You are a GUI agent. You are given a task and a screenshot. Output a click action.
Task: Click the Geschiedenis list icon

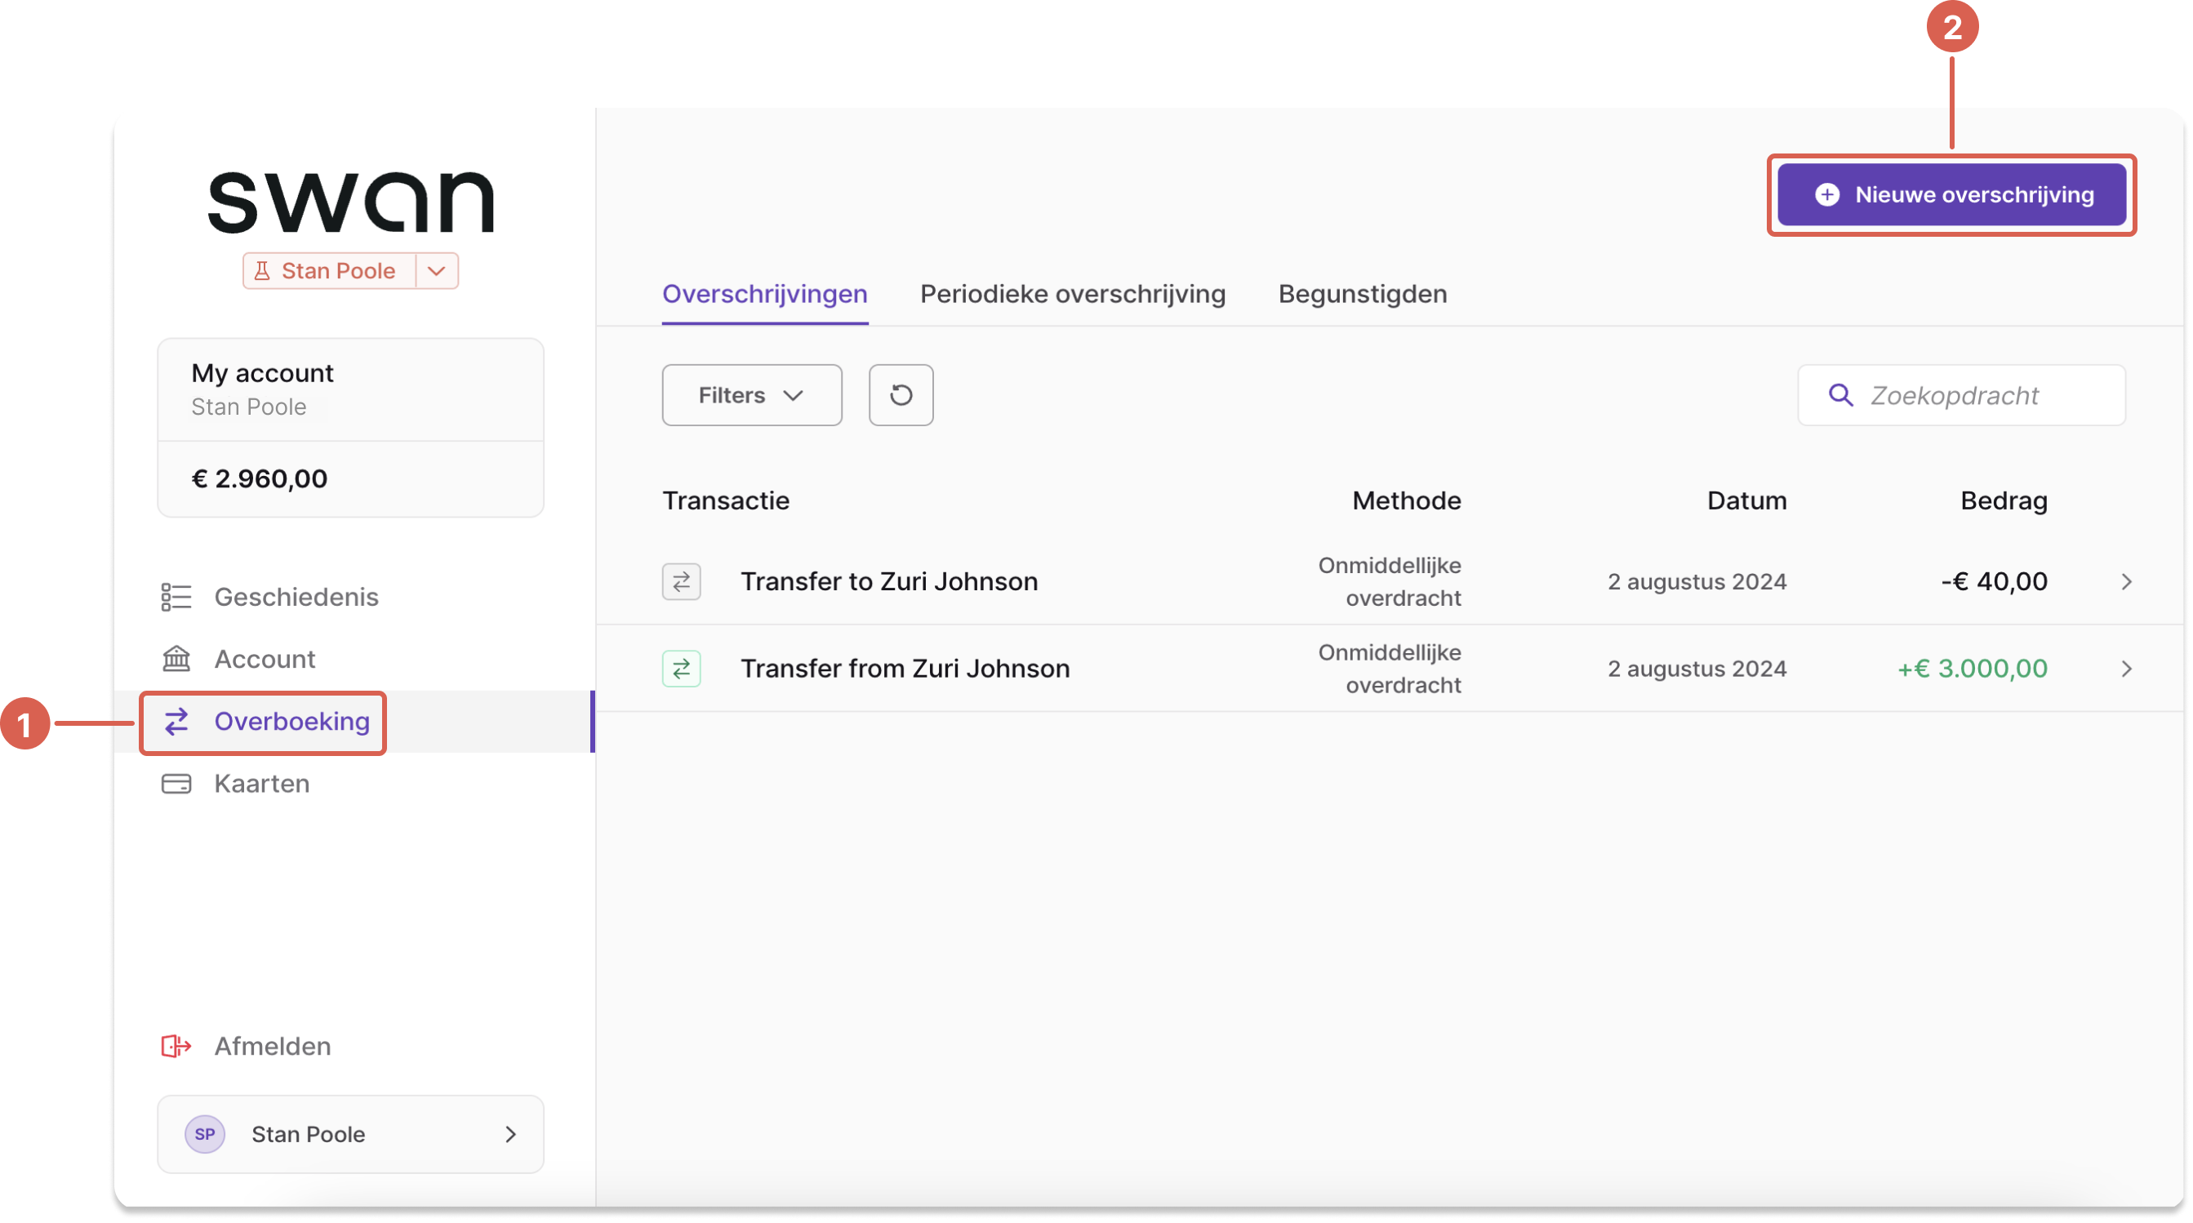coord(176,598)
